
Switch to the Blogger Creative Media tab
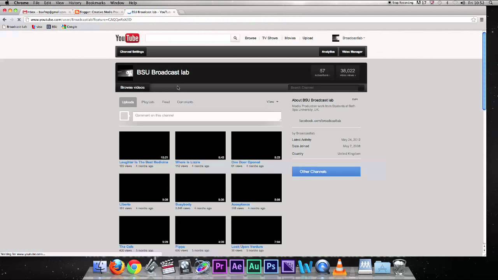98,12
